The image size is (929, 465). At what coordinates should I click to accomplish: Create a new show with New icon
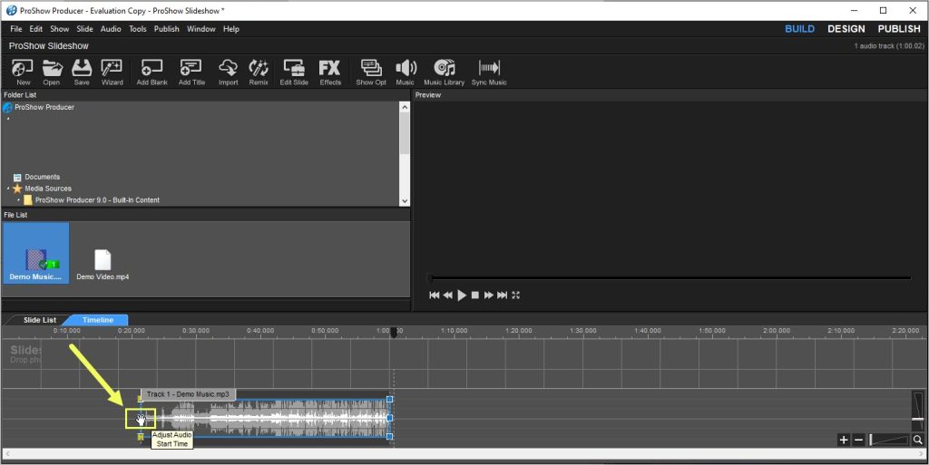click(23, 73)
